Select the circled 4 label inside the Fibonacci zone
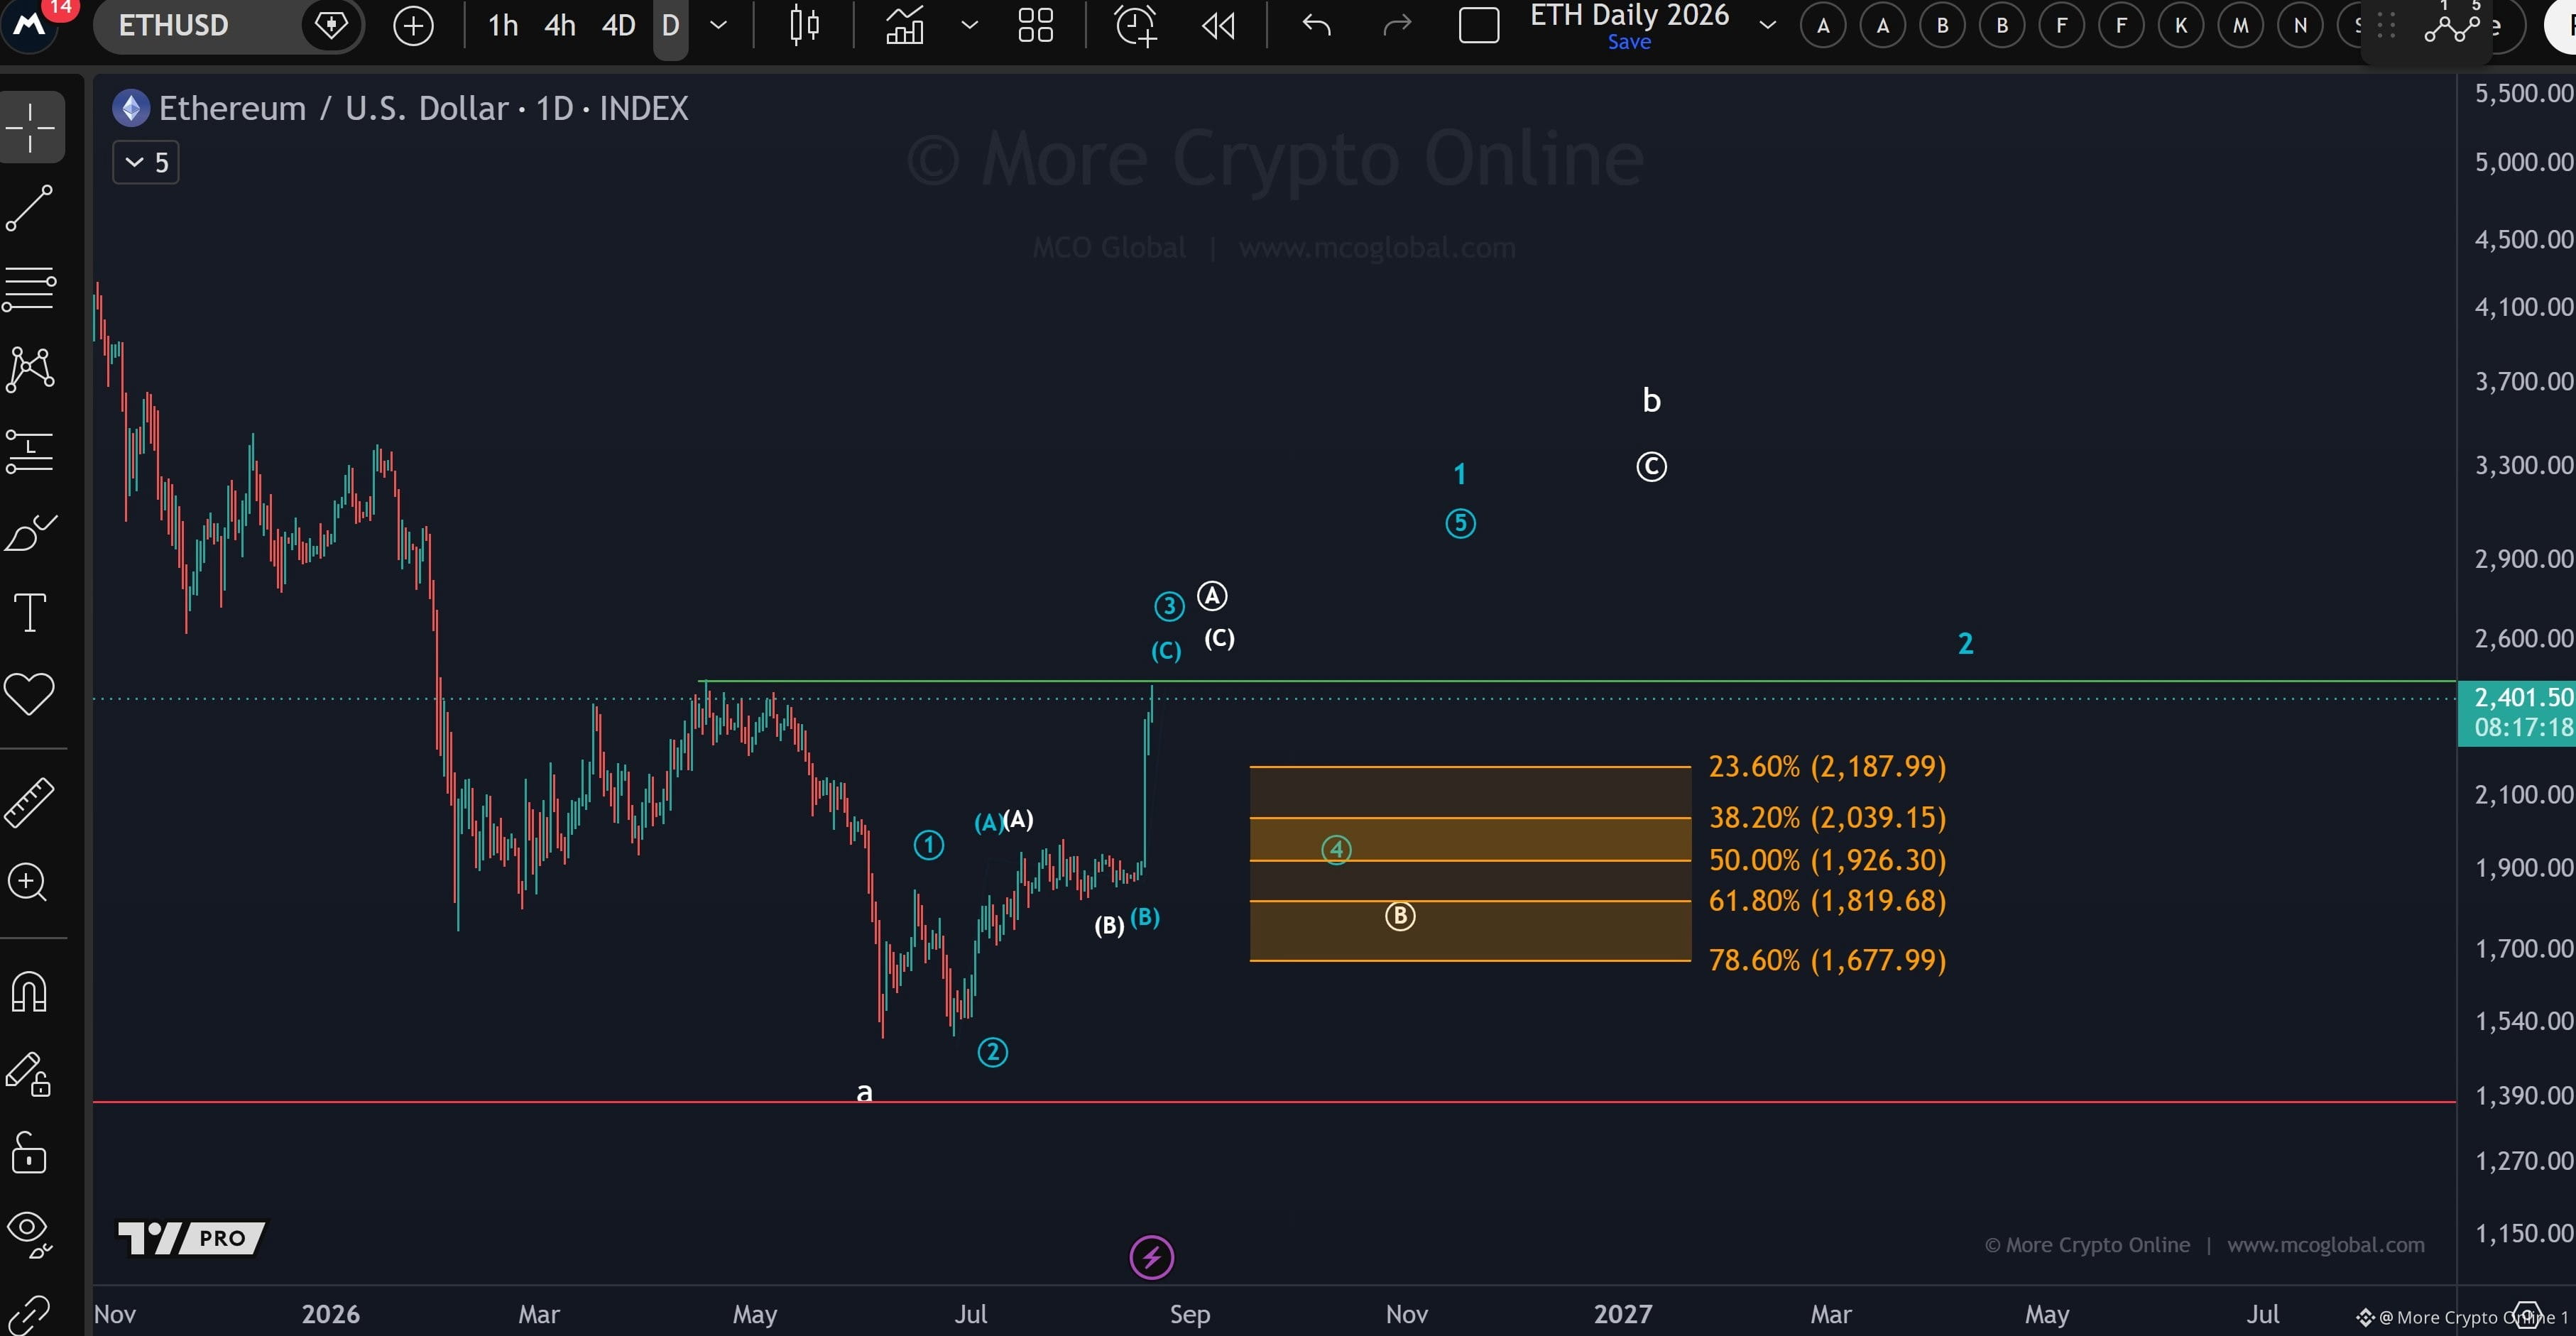The image size is (2576, 1336). 1336,850
